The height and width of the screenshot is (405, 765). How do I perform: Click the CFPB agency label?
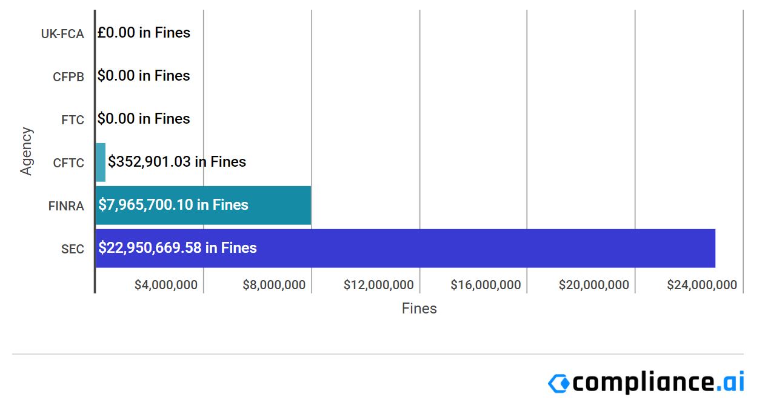[x=68, y=77]
